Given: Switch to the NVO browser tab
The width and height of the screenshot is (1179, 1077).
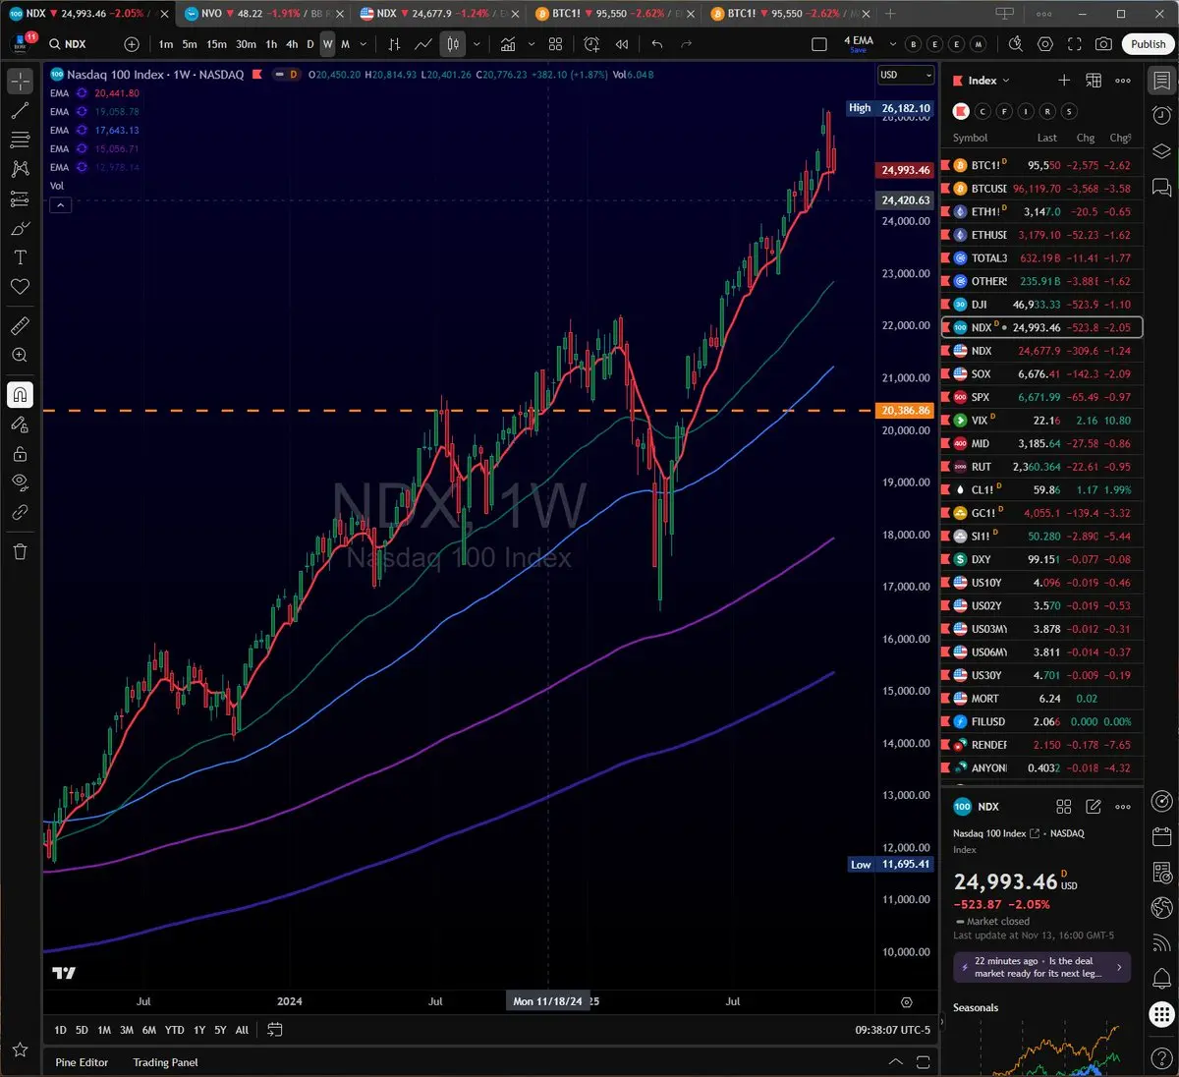Looking at the screenshot, I should point(261,14).
